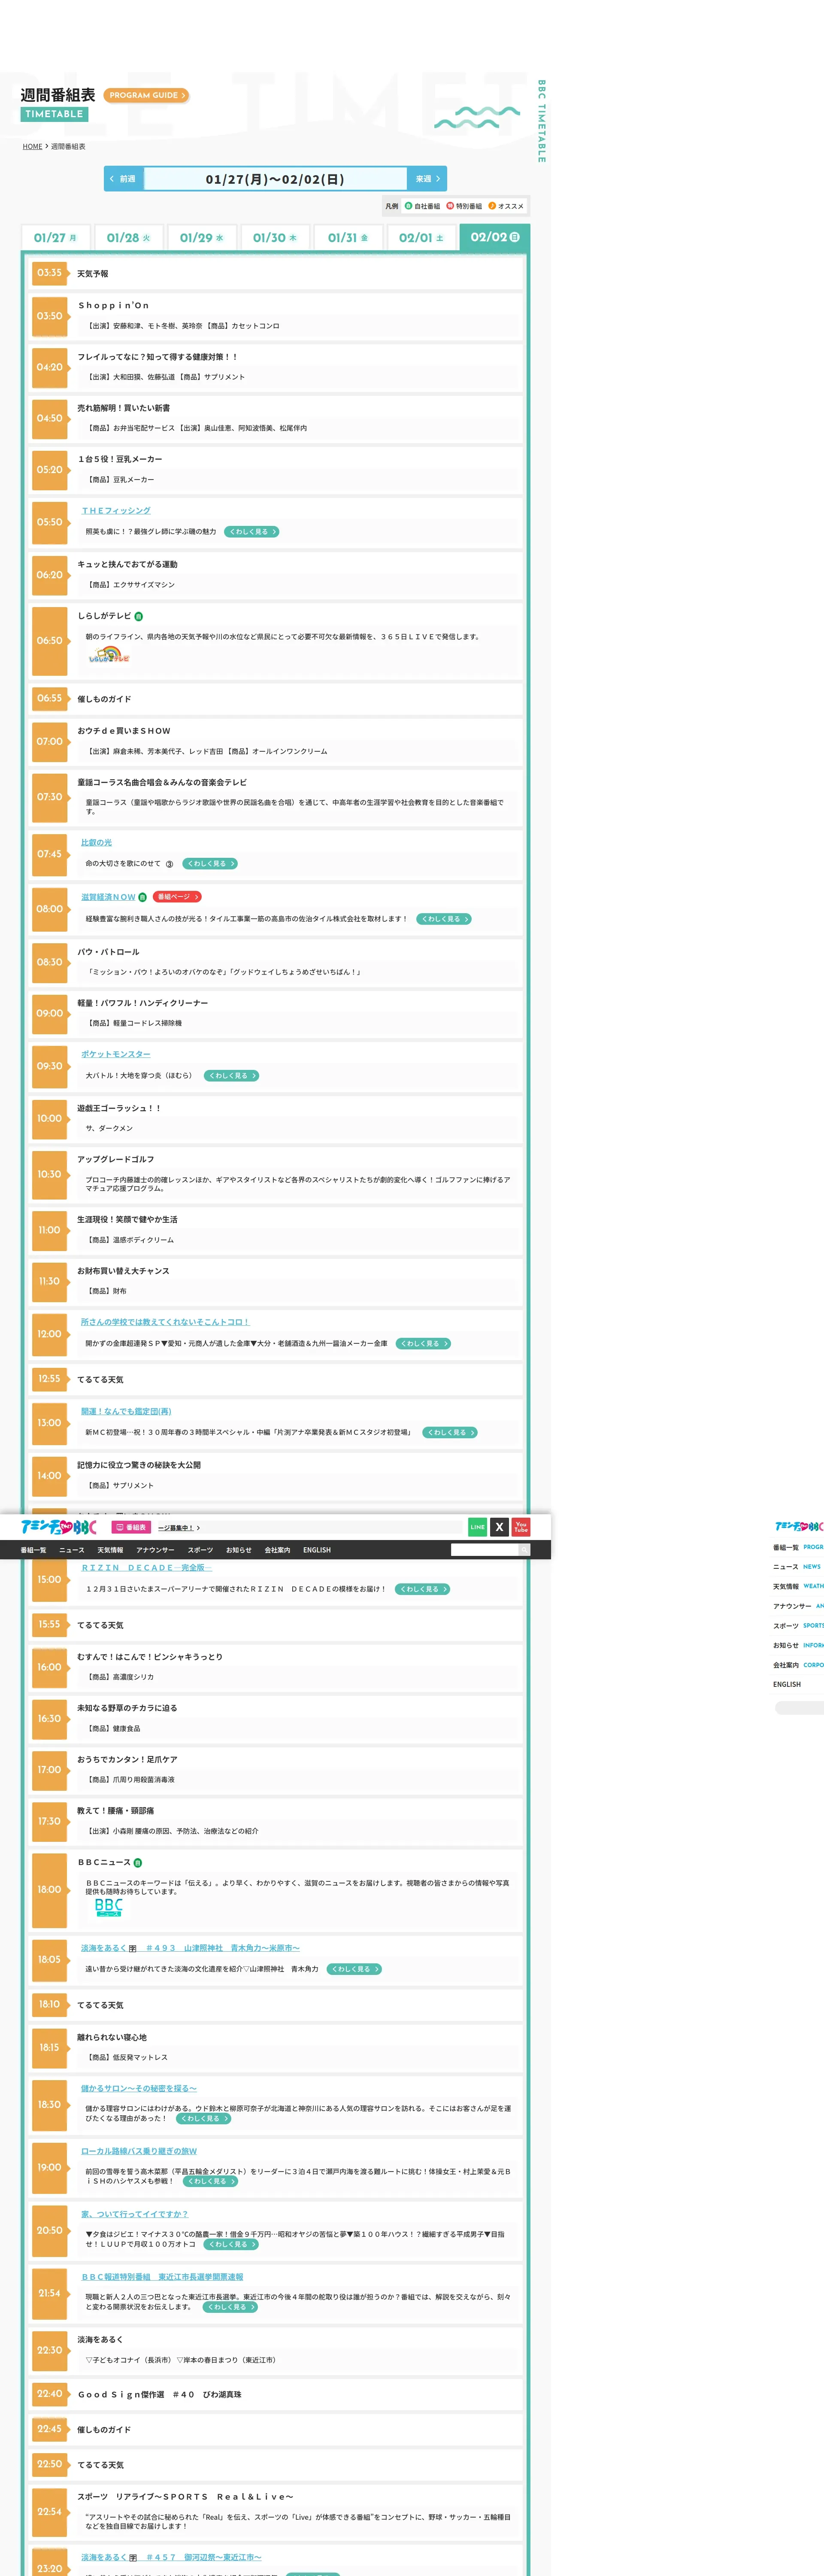Screen dimensions: 824x2576
Task: Click the BBCニュース logo image
Action: pyautogui.click(x=108, y=1907)
